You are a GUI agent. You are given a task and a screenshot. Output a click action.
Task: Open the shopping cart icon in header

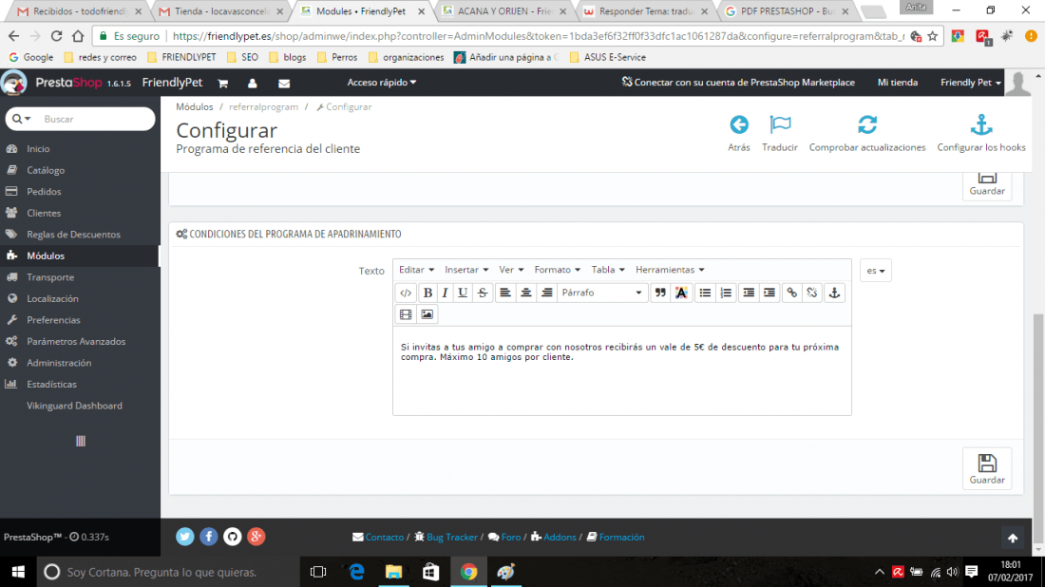click(222, 84)
